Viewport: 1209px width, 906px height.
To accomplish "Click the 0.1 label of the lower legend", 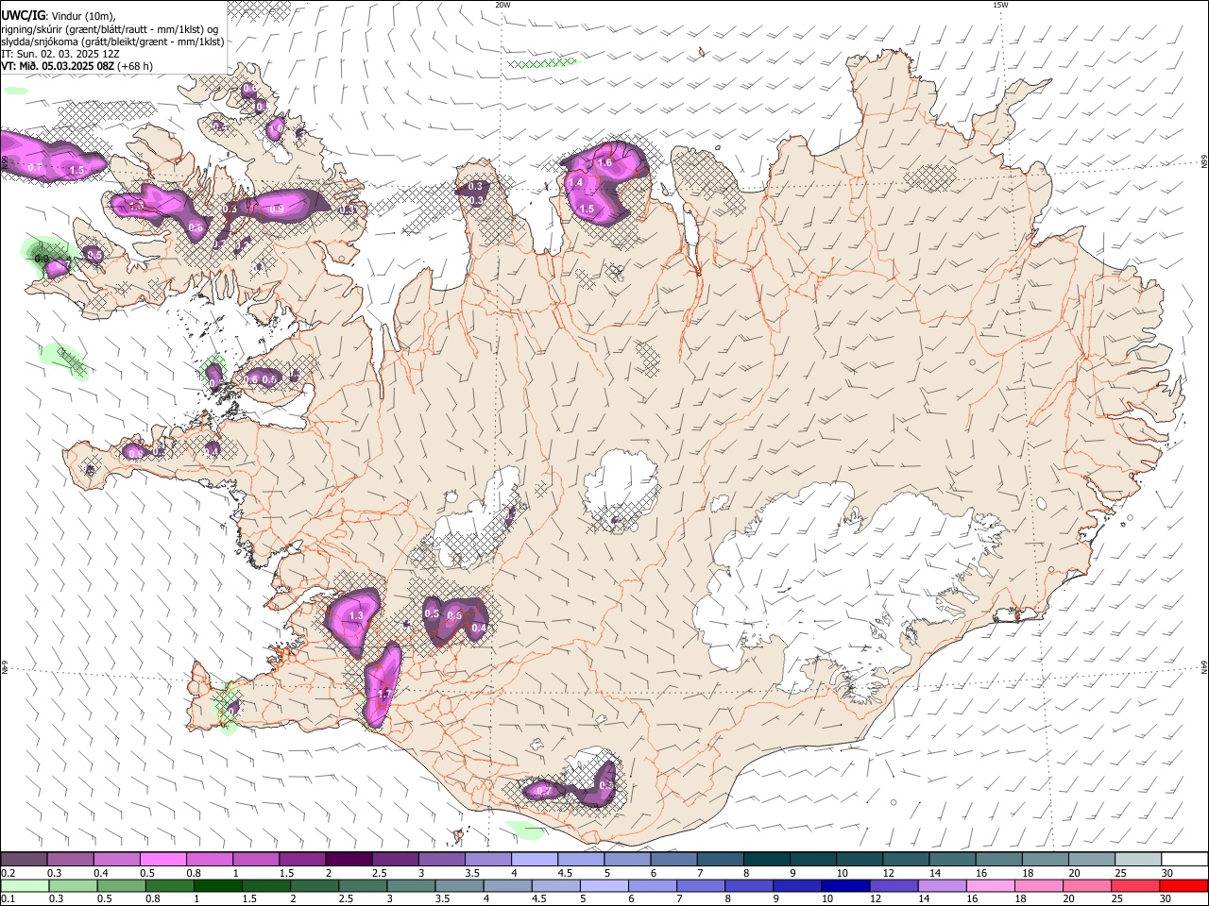I will [x=9, y=899].
